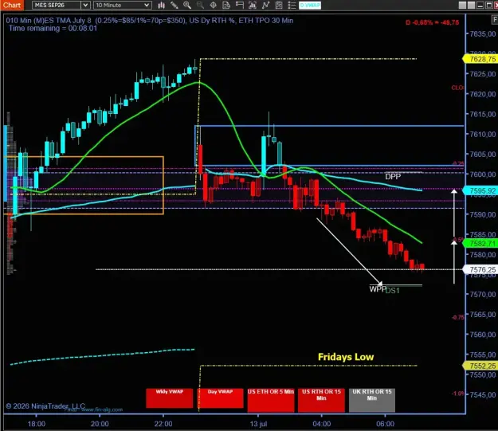Toggle the Wkly VWAP button

(x=169, y=398)
